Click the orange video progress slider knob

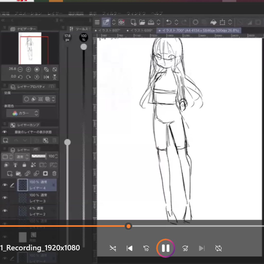click(x=128, y=226)
